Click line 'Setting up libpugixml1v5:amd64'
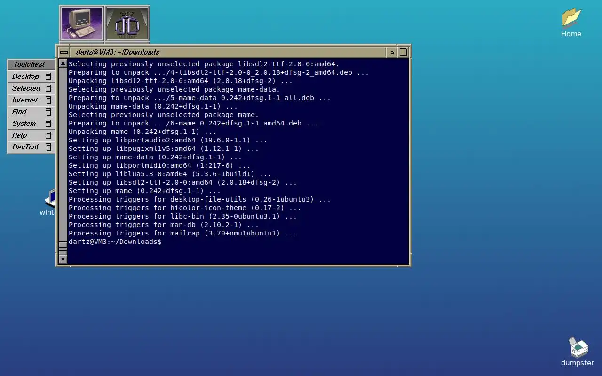This screenshot has width=602, height=376. pyautogui.click(x=164, y=149)
